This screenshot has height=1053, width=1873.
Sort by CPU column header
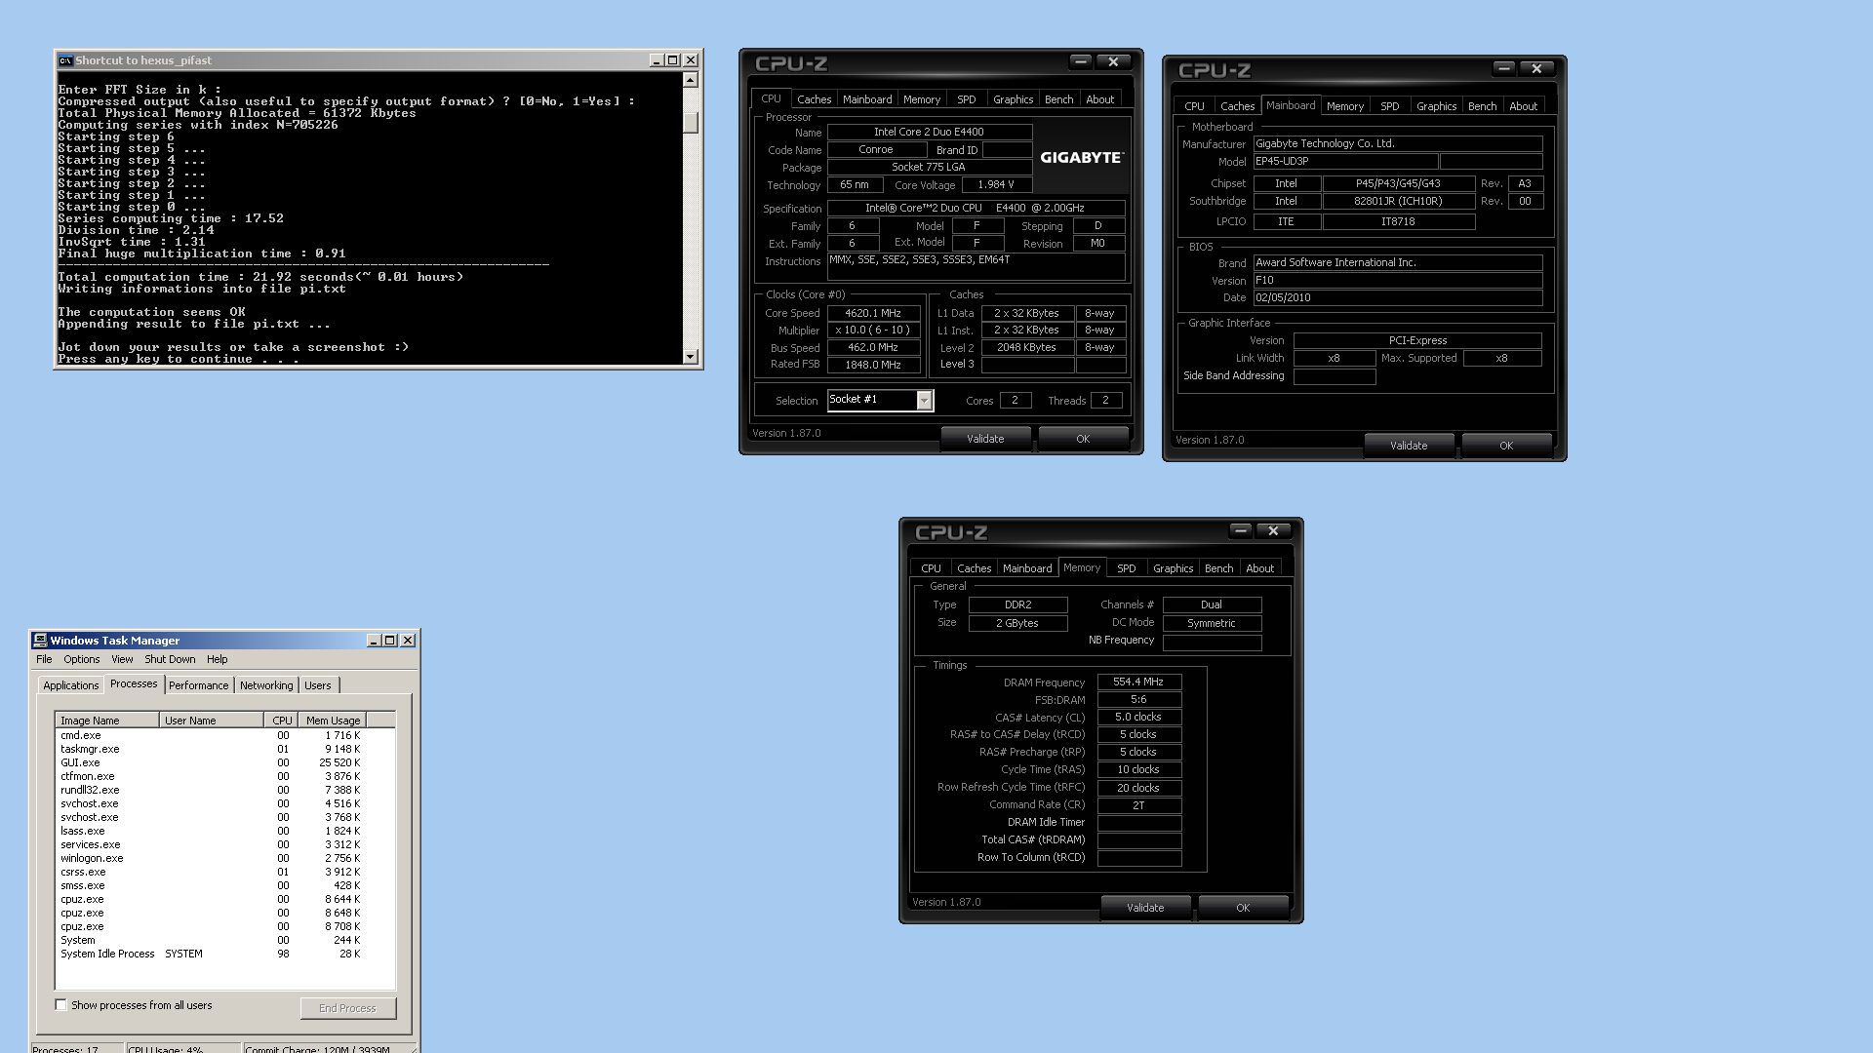pos(282,721)
